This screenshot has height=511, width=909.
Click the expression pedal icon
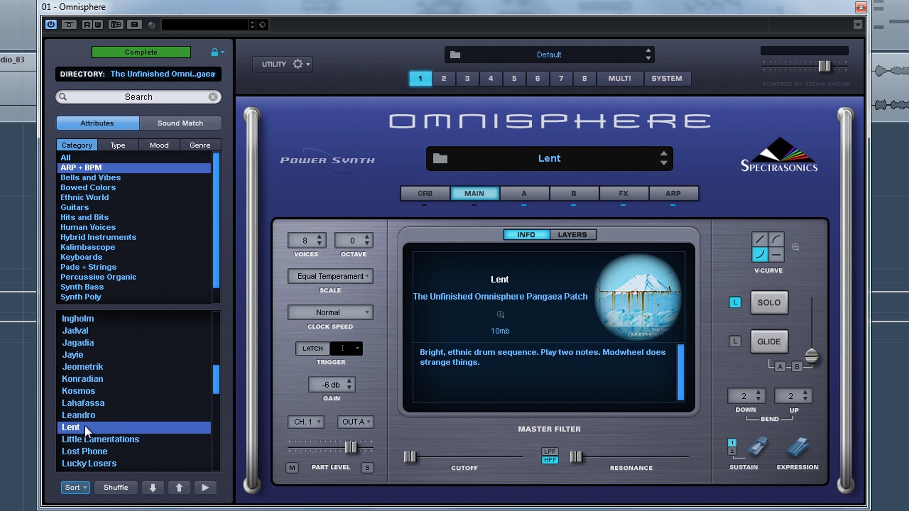click(798, 447)
